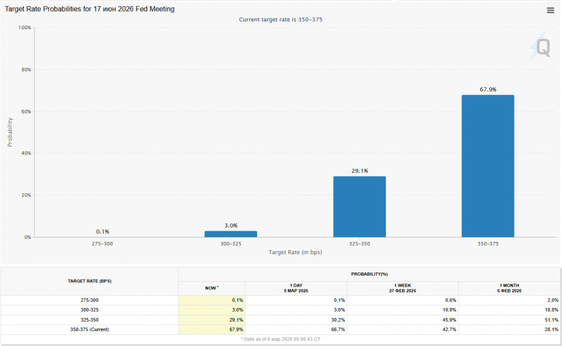This screenshot has width=562, height=346.
Task: Click the 0.1% label above 275-300
Action: pos(102,231)
